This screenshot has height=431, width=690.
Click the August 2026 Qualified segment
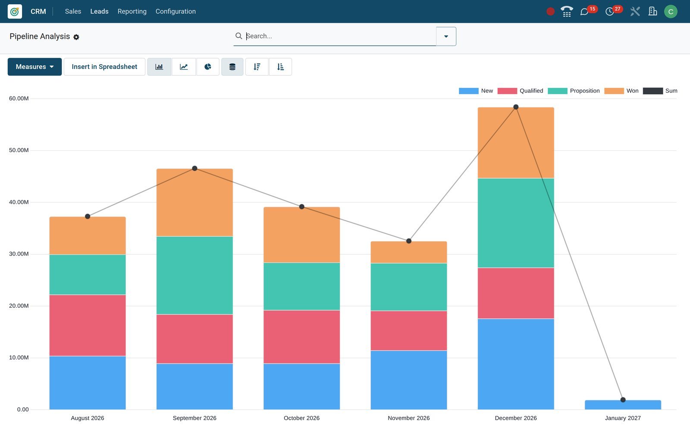(88, 325)
